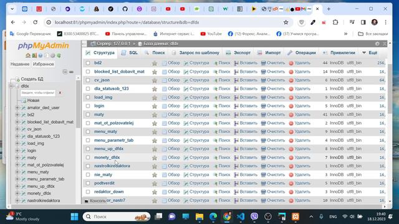399x224 pixels.
Task: Select the load_img row checkbox
Action: (x=88, y=98)
